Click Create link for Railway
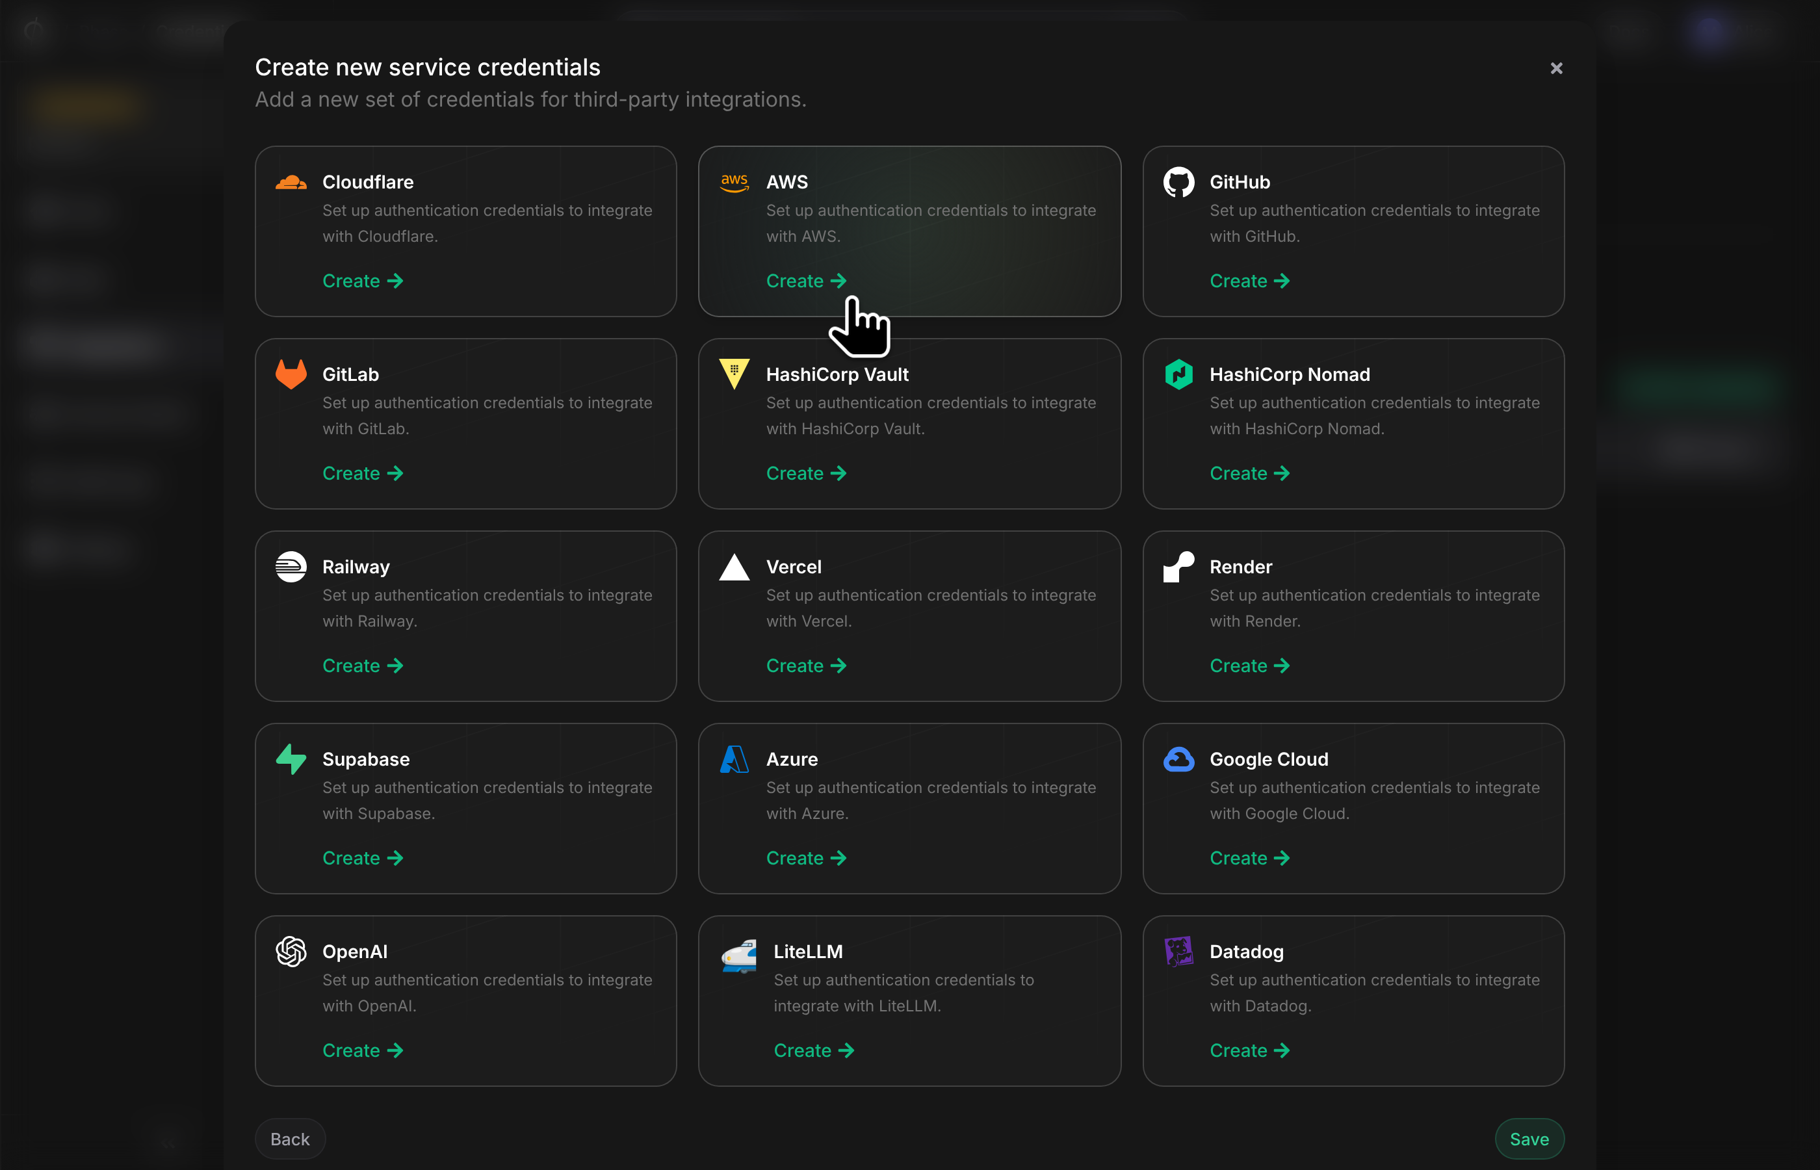1820x1170 pixels. coord(362,666)
